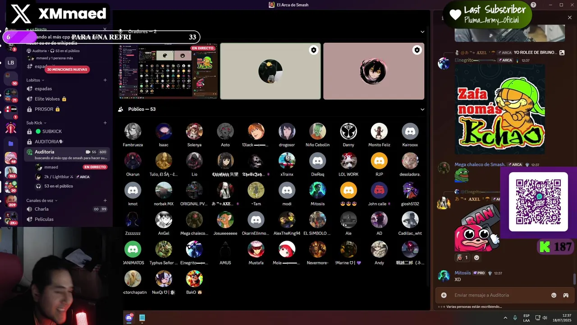Image resolution: width=577 pixels, height=325 pixels.
Task: View the attached image icon in reply preview
Action: click(x=562, y=52)
